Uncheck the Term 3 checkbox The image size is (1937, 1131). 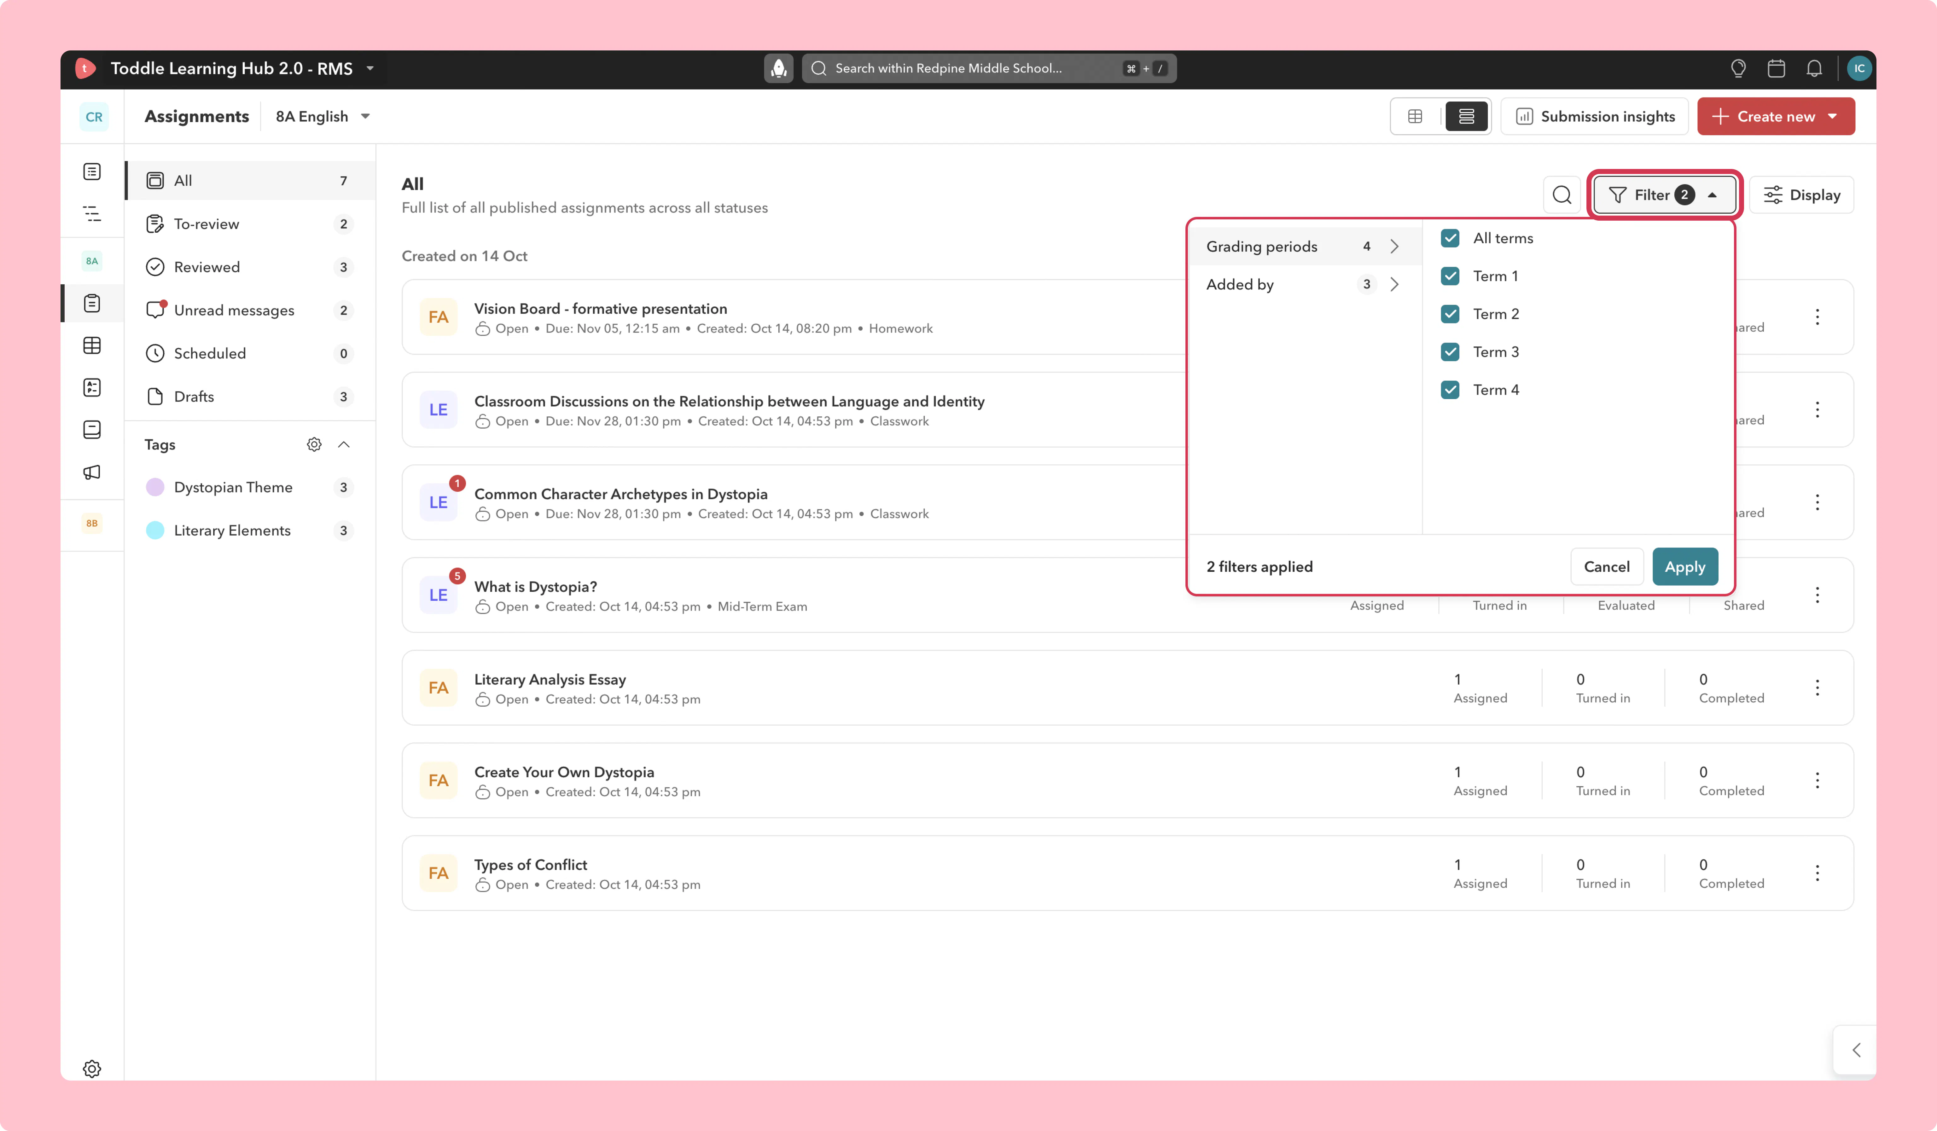click(x=1451, y=352)
